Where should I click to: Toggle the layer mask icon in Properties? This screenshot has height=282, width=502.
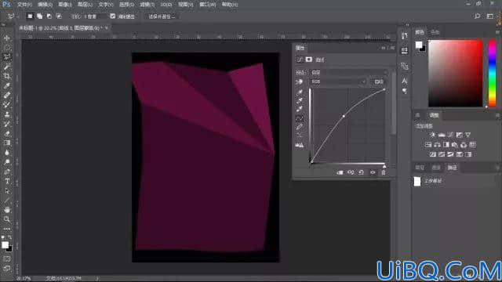tap(308, 60)
